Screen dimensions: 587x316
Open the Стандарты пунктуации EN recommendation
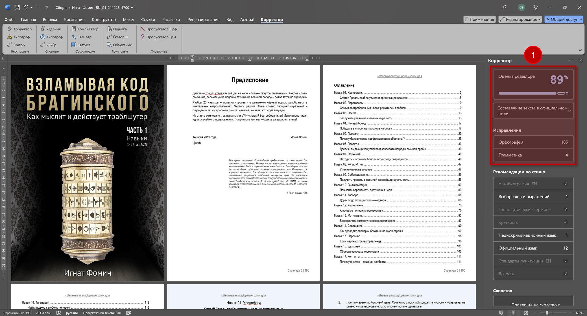tap(533, 261)
